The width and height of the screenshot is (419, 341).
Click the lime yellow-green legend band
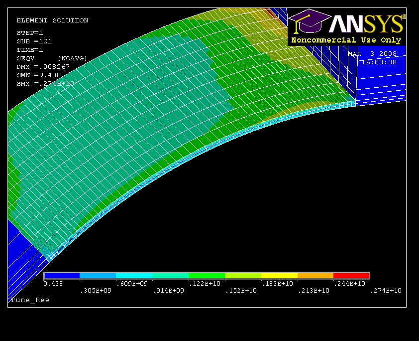[243, 276]
